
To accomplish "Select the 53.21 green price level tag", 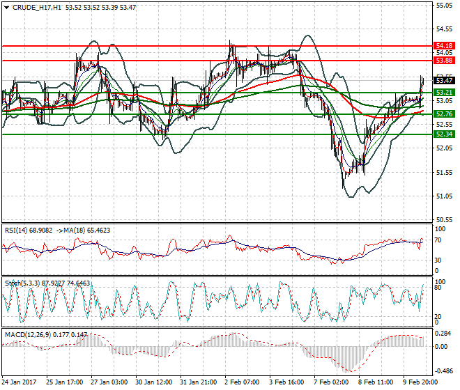I will click(x=444, y=92).
